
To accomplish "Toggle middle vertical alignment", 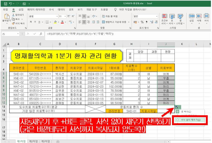I will click(84, 16).
